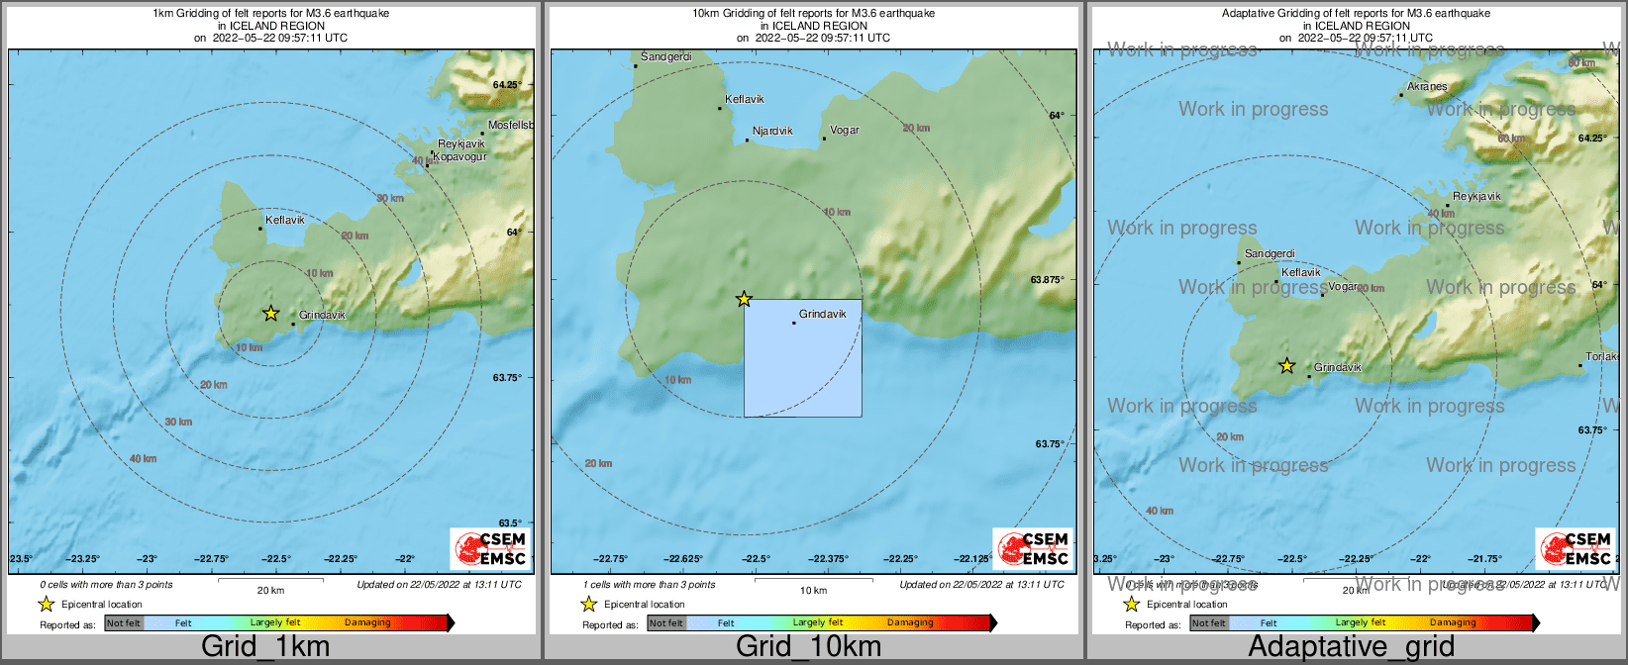Click the 'Grindavik' label on the Grid_1km map
Screen dimensions: 1628x665
(x=322, y=315)
